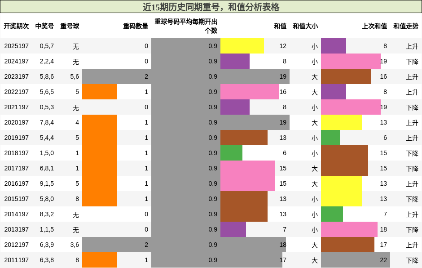
Task: Select the 重球号码平均每期开出个数 header
Action: coord(186,26)
